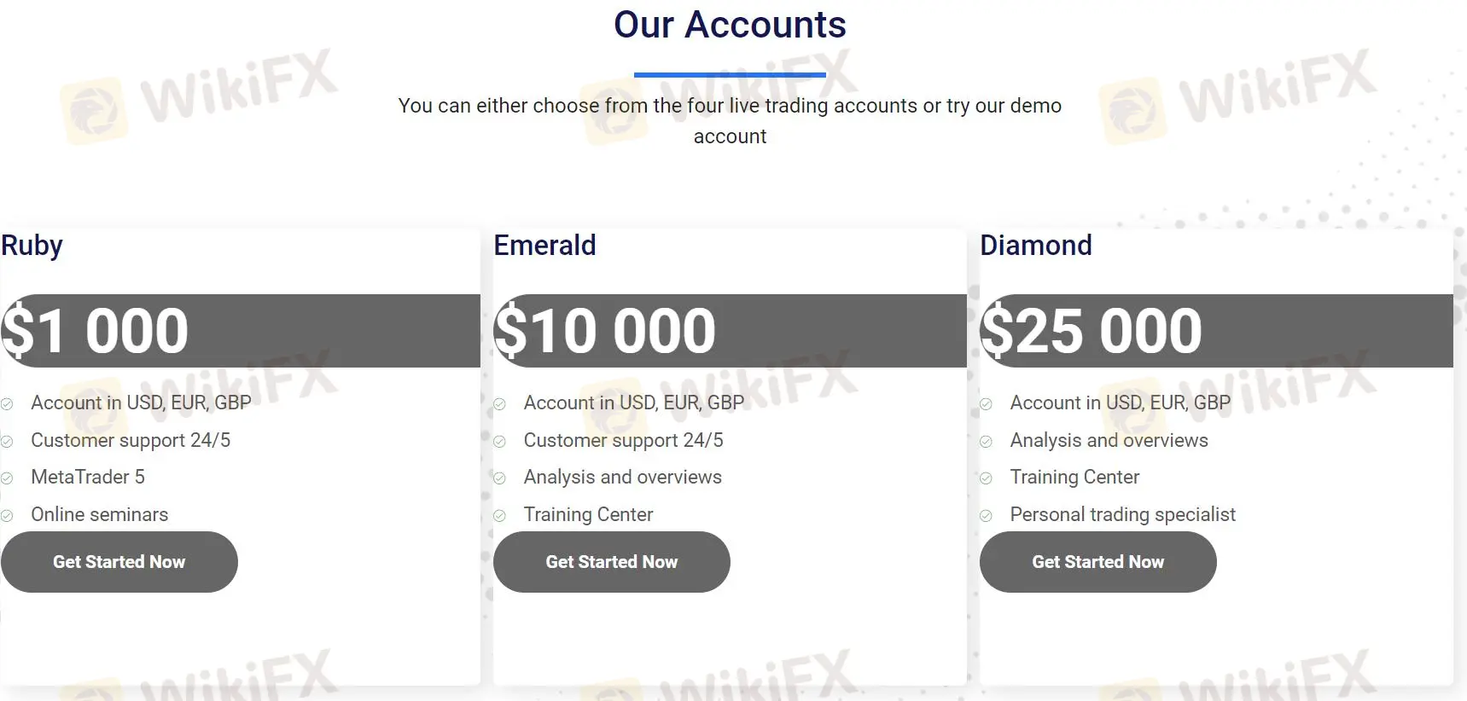
Task: Select the Ruby account title
Action: pos(32,246)
